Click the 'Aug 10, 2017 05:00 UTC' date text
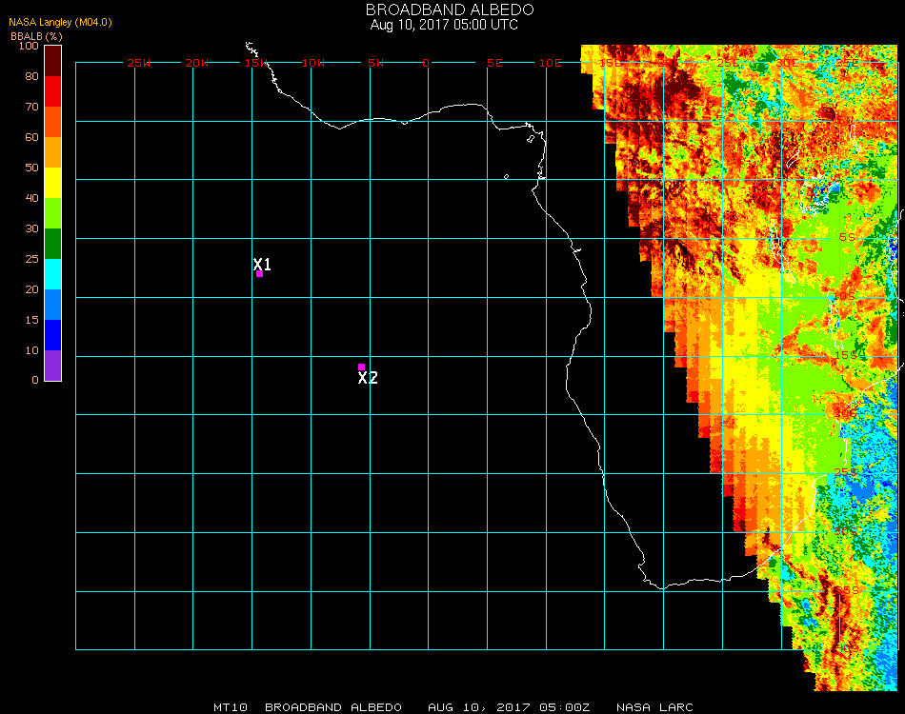This screenshot has height=714, width=905. pos(444,25)
